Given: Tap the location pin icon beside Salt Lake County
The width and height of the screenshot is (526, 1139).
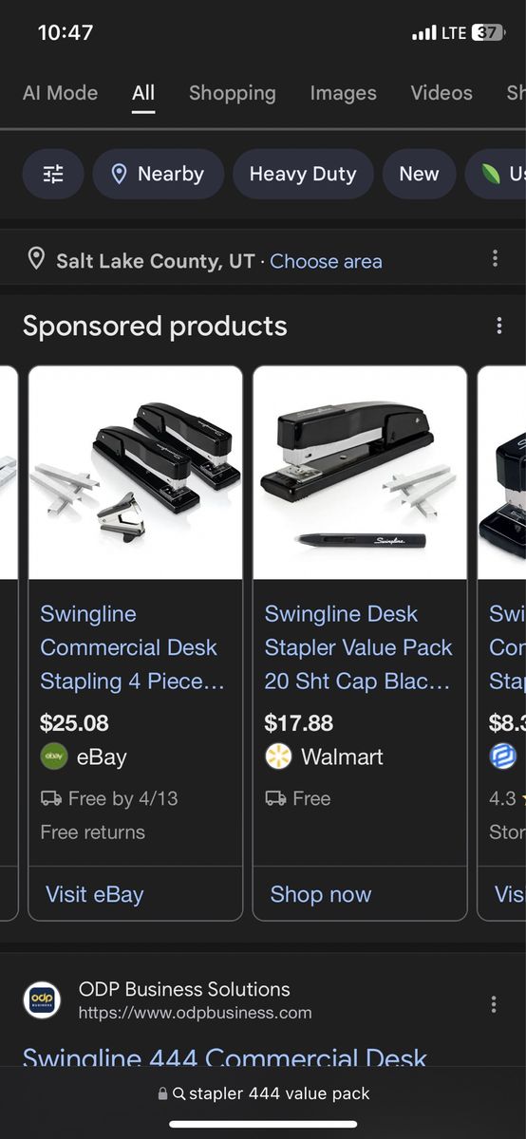Looking at the screenshot, I should tap(36, 259).
